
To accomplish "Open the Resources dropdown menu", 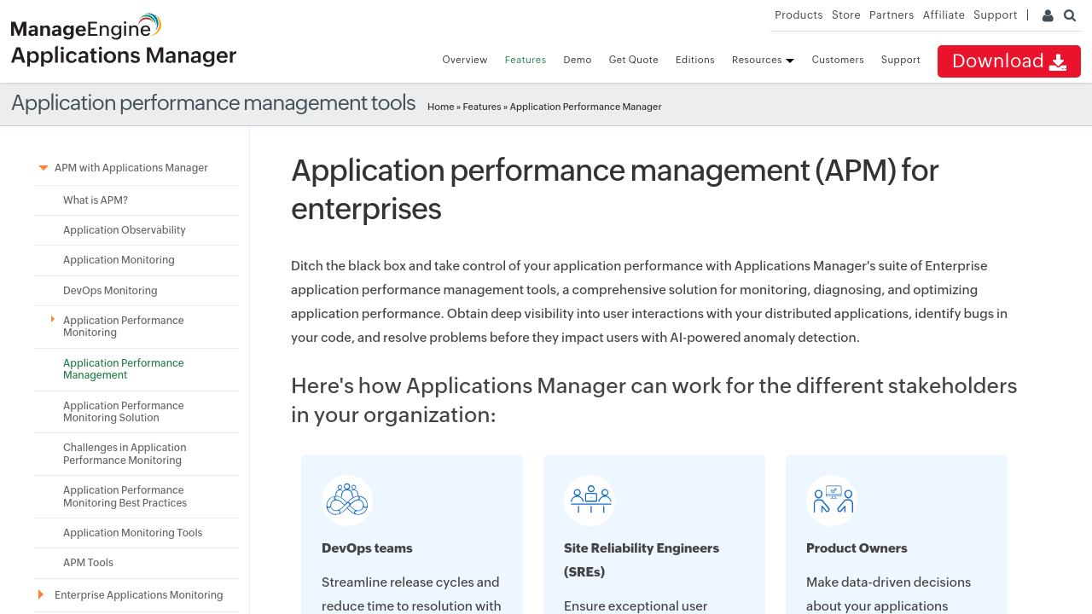I will point(762,60).
